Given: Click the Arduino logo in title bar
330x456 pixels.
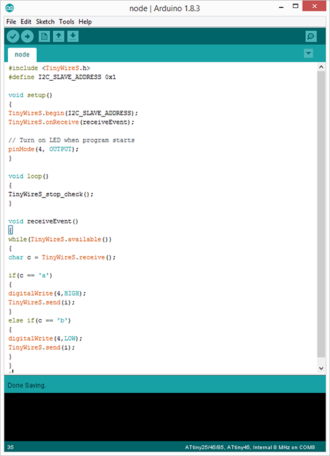Looking at the screenshot, I should click(10, 8).
